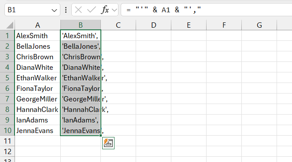Select row 4 header

(x=7, y=67)
